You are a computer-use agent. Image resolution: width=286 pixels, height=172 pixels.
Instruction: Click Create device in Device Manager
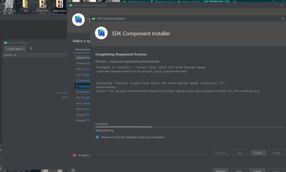coord(15,49)
